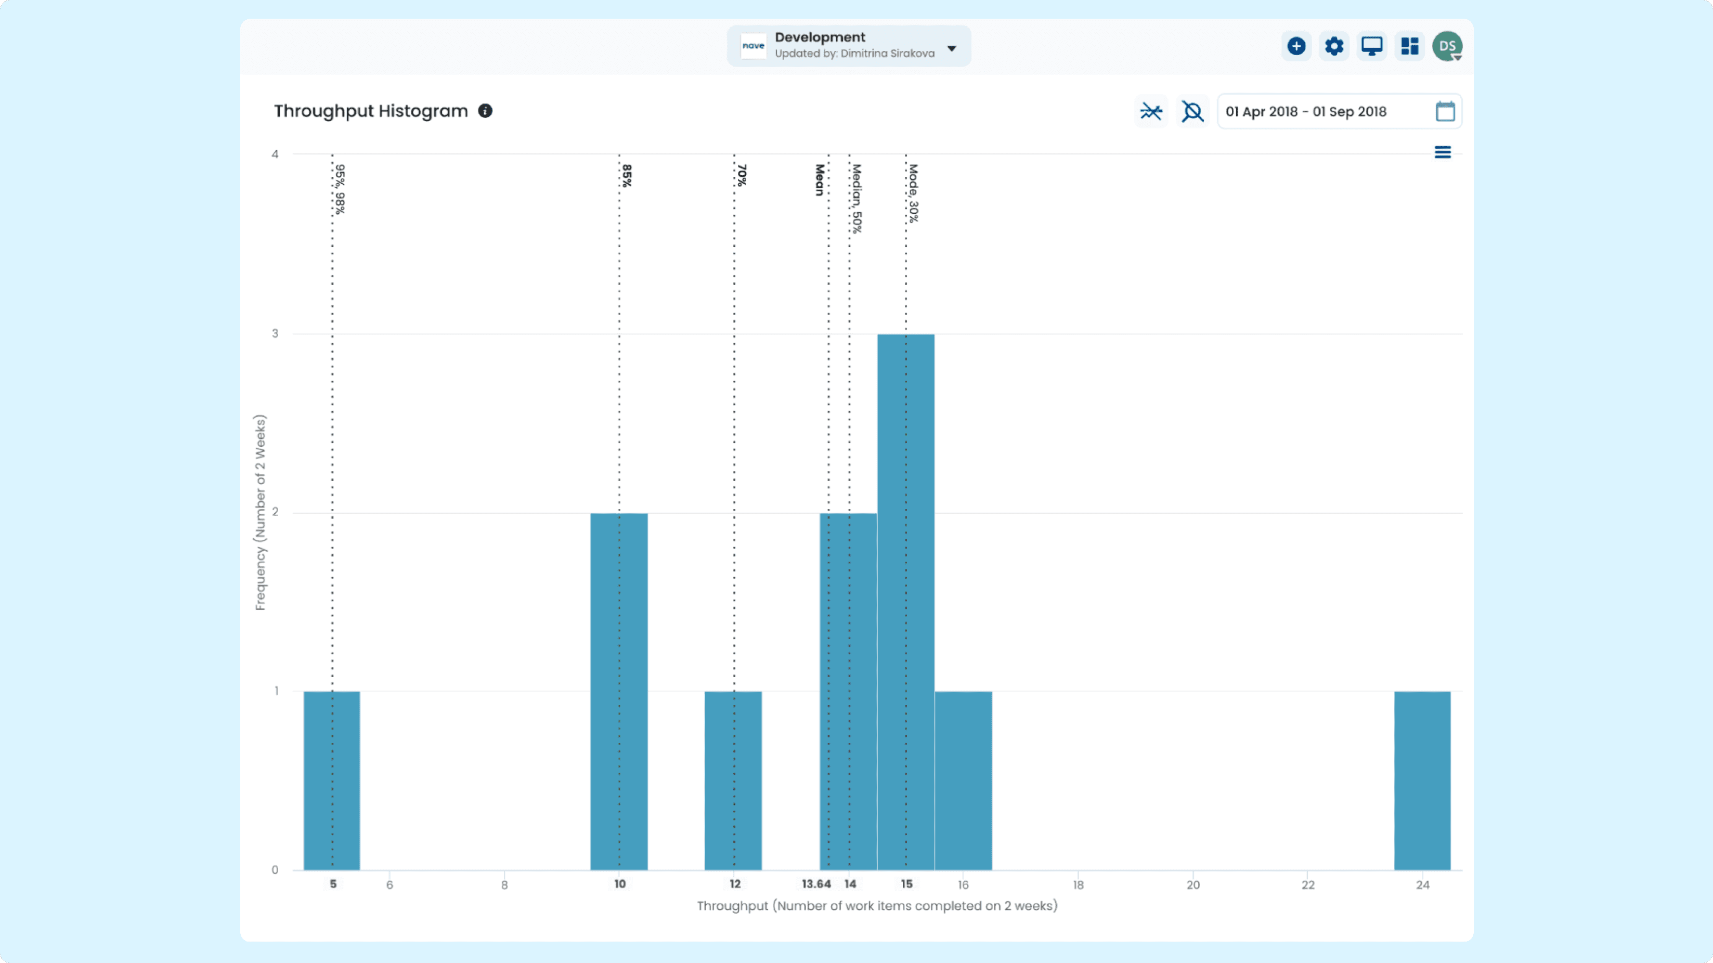Open the settings gear icon
The image size is (1713, 963).
click(x=1334, y=46)
